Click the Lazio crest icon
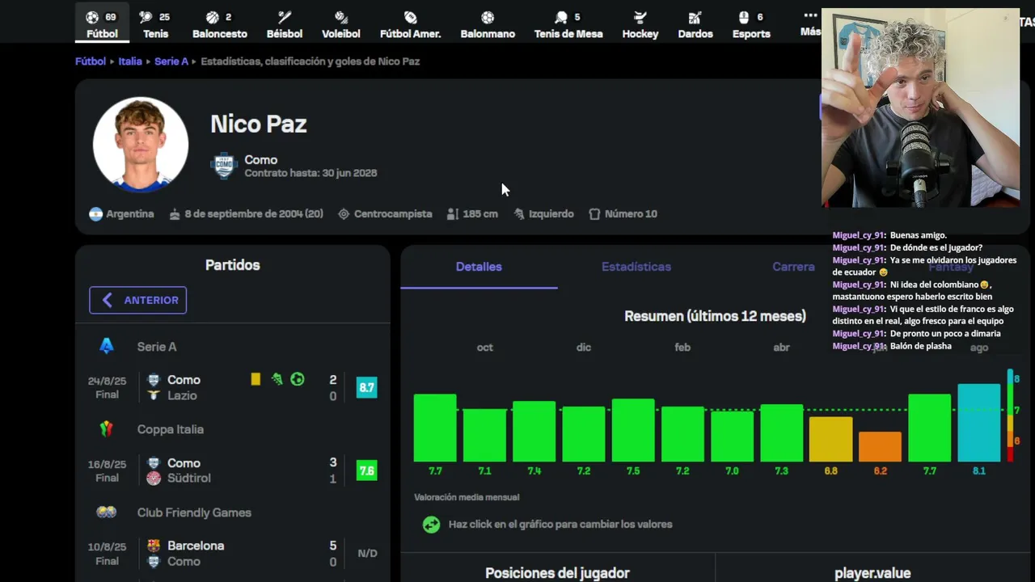The height and width of the screenshot is (582, 1035). point(154,395)
